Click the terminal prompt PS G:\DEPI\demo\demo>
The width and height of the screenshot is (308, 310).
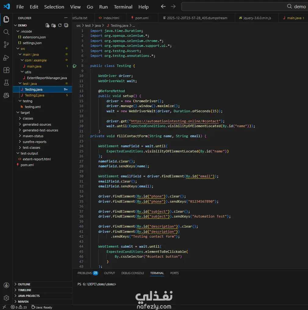(x=97, y=284)
